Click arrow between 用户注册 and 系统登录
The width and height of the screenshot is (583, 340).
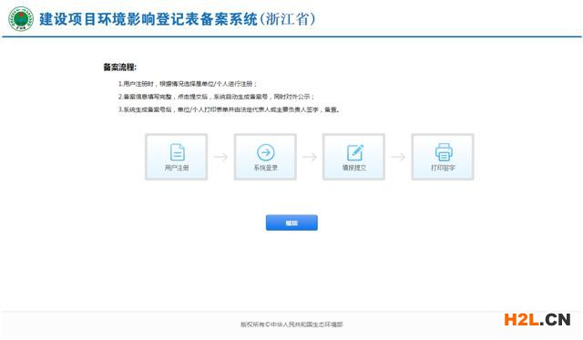220,157
